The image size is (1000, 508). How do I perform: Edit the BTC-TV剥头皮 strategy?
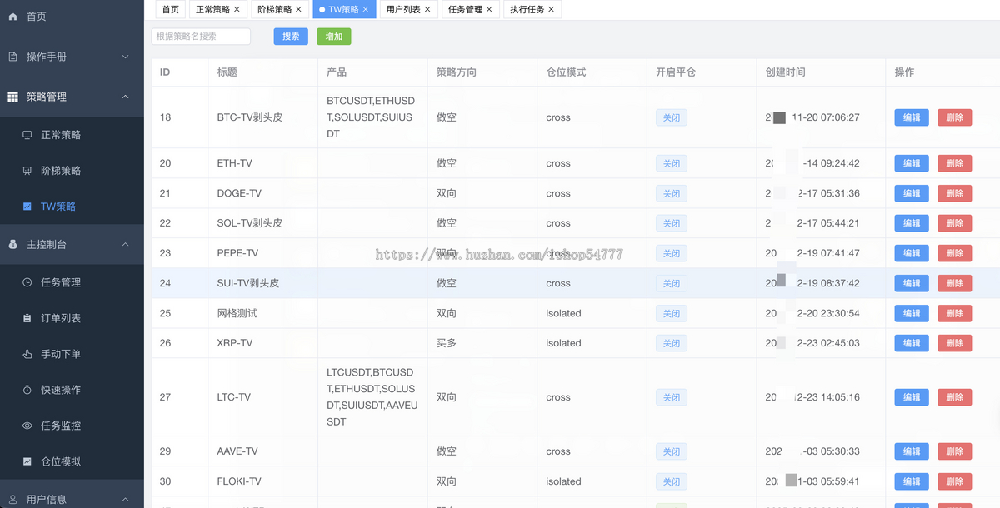pos(912,117)
